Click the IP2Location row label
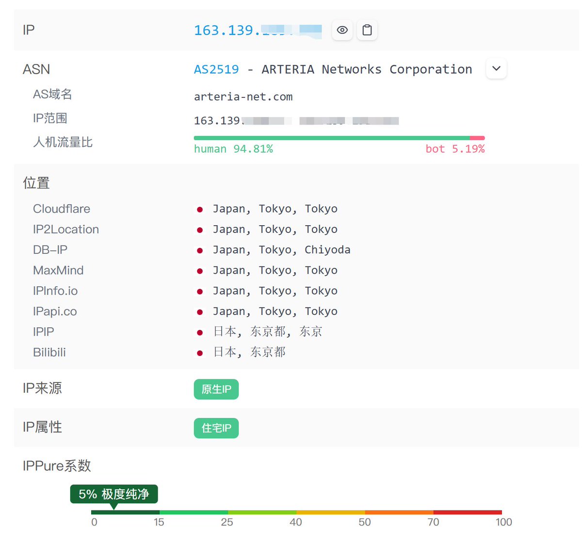The height and width of the screenshot is (541, 582). pos(66,229)
